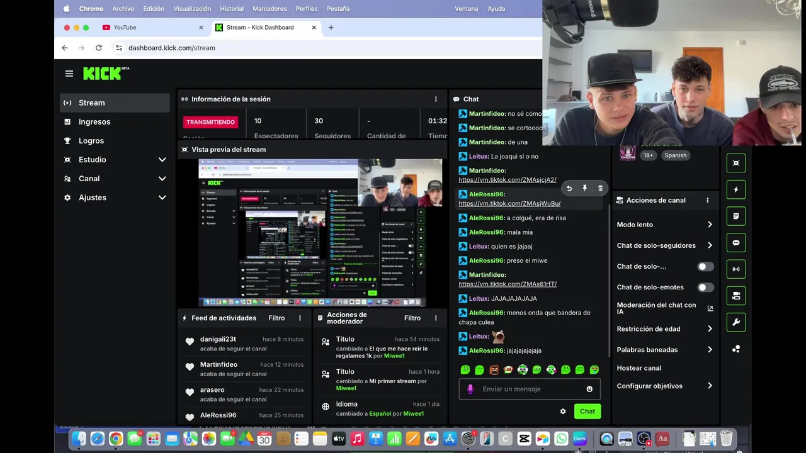Open the Marcadores menu

tap(270, 9)
